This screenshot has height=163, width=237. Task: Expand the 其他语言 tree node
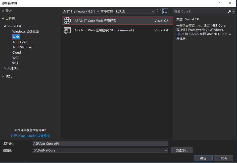pyautogui.click(x=5, y=68)
